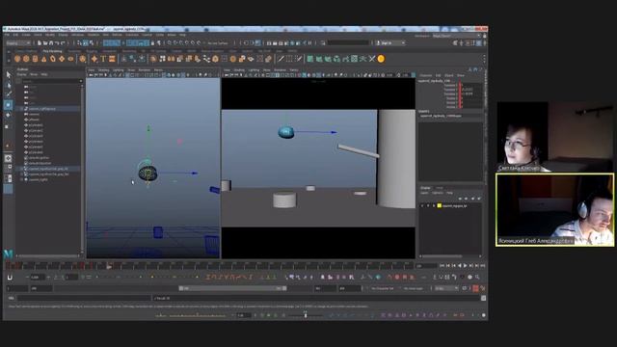Screen dimensions: 617x347
Task: Open the frame rate fps dropdown
Action: click(x=446, y=288)
